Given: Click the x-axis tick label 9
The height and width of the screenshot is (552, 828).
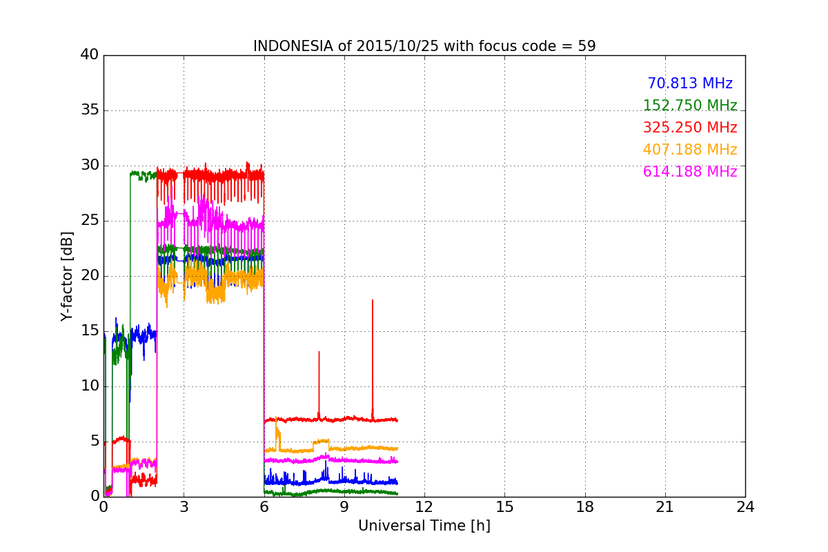Looking at the screenshot, I should pyautogui.click(x=344, y=506).
